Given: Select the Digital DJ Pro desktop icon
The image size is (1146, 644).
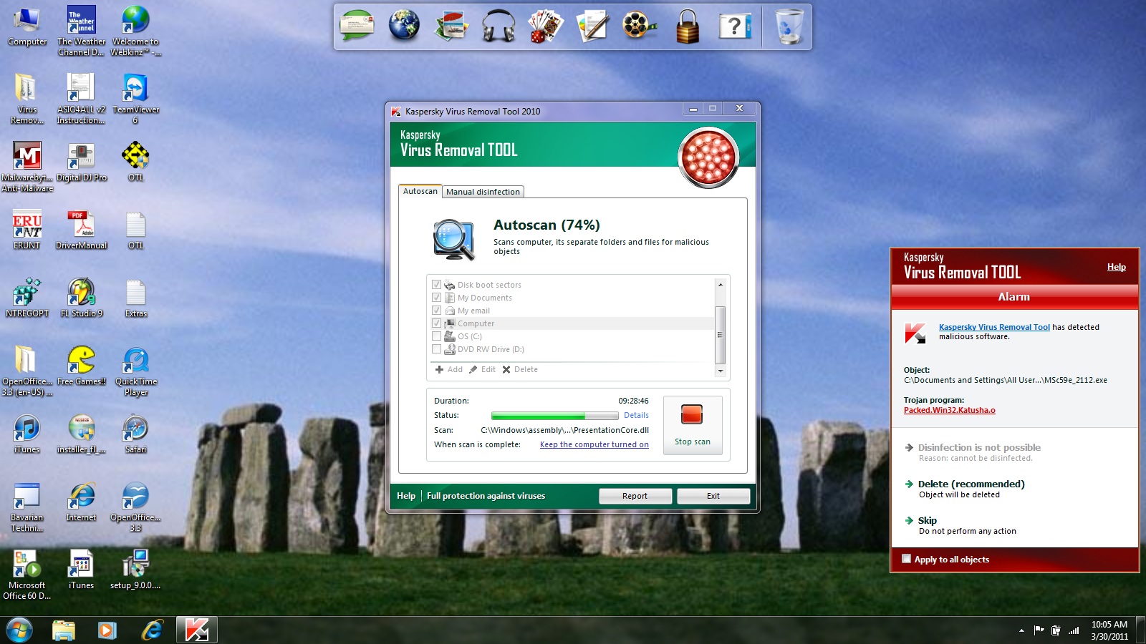Looking at the screenshot, I should pyautogui.click(x=82, y=162).
